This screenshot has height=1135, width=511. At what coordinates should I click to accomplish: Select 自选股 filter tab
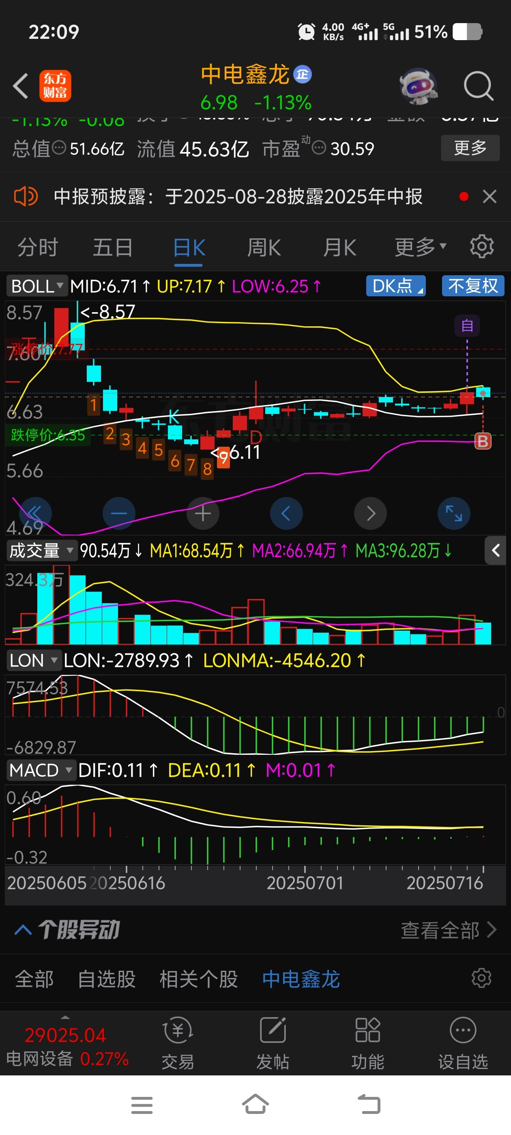tap(107, 979)
